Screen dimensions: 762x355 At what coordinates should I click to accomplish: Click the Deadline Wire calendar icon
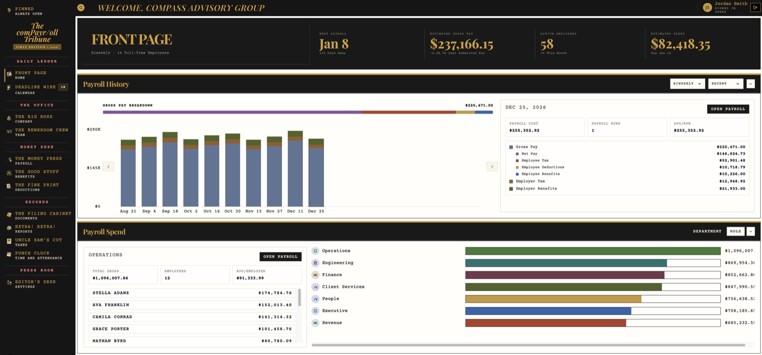coord(9,88)
